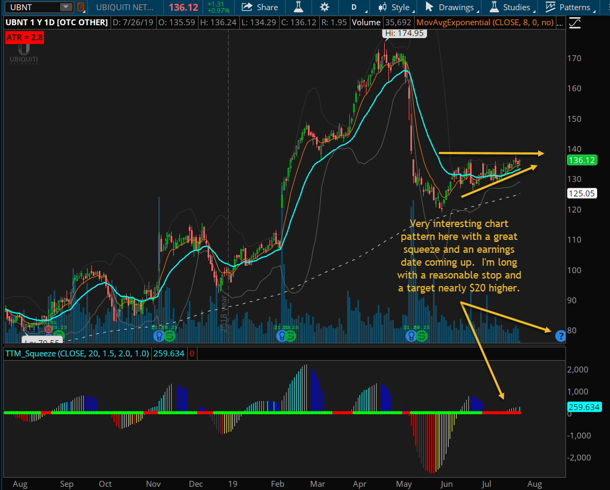Click the February green dollar dividend icon
Image resolution: width=610 pixels, height=490 pixels.
[291, 335]
